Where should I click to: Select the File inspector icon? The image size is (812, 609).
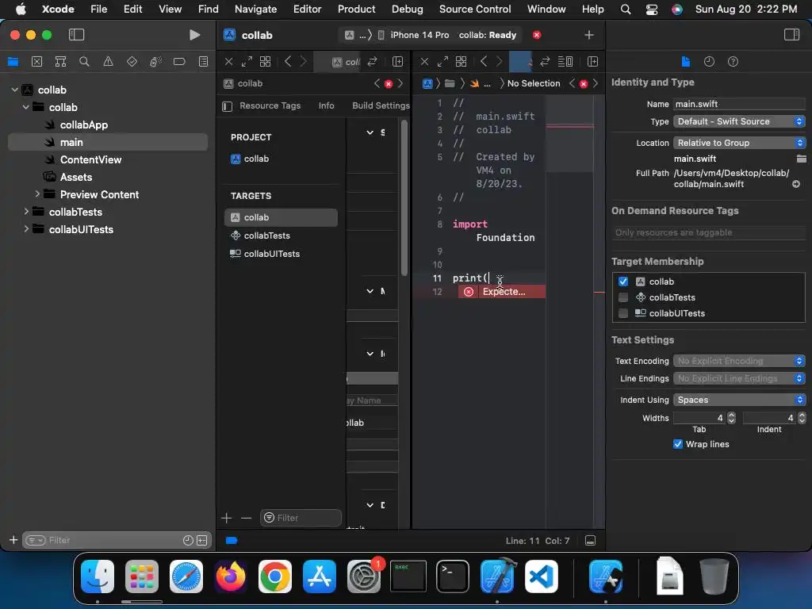[x=686, y=62]
